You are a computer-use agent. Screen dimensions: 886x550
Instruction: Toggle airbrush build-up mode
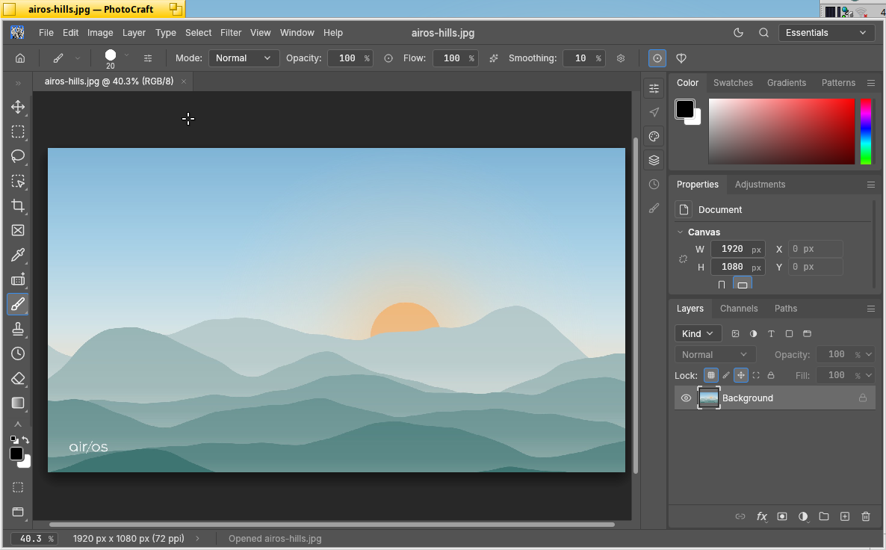point(494,58)
